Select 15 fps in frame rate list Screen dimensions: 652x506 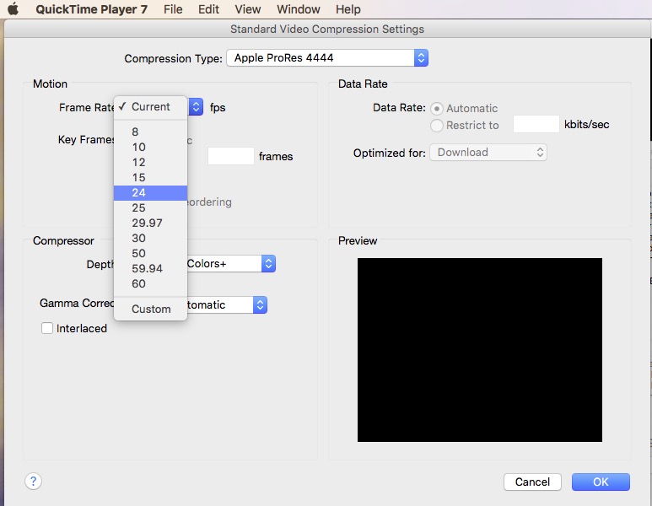[x=150, y=178]
